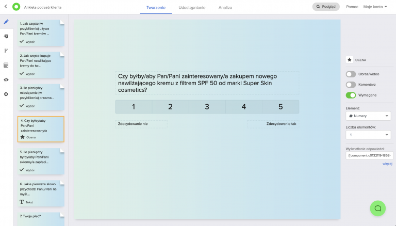Image resolution: width=396 pixels, height=226 pixels.
Task: Enable the Komentarz toggle
Action: click(x=351, y=85)
